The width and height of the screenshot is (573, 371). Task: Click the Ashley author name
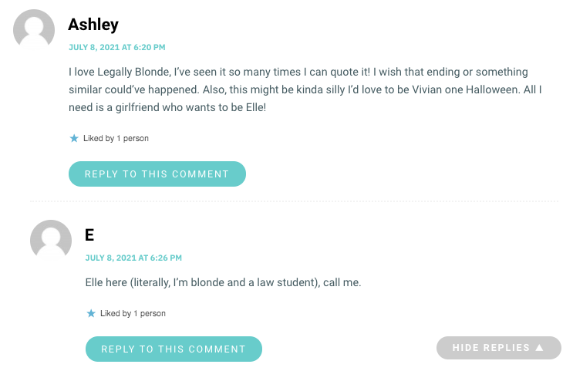[93, 25]
